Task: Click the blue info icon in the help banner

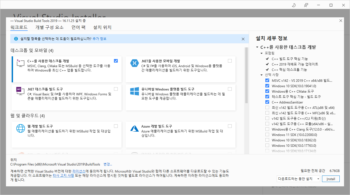Action: [16, 39]
